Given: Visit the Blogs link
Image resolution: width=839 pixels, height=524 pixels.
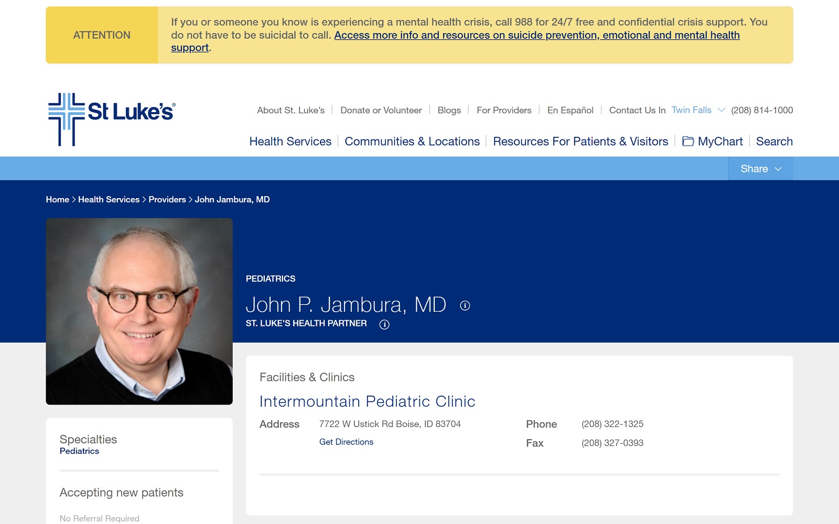Looking at the screenshot, I should [x=449, y=110].
